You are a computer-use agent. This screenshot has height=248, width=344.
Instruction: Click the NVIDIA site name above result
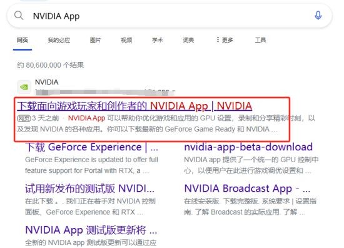tap(47, 82)
